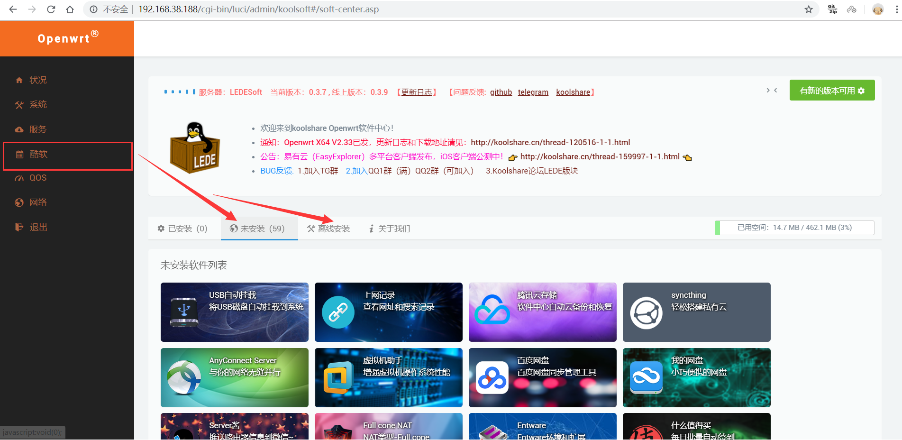Screen dimensions: 902x440
Task: Open the AnyConnect Server app card
Action: pyautogui.click(x=235, y=377)
